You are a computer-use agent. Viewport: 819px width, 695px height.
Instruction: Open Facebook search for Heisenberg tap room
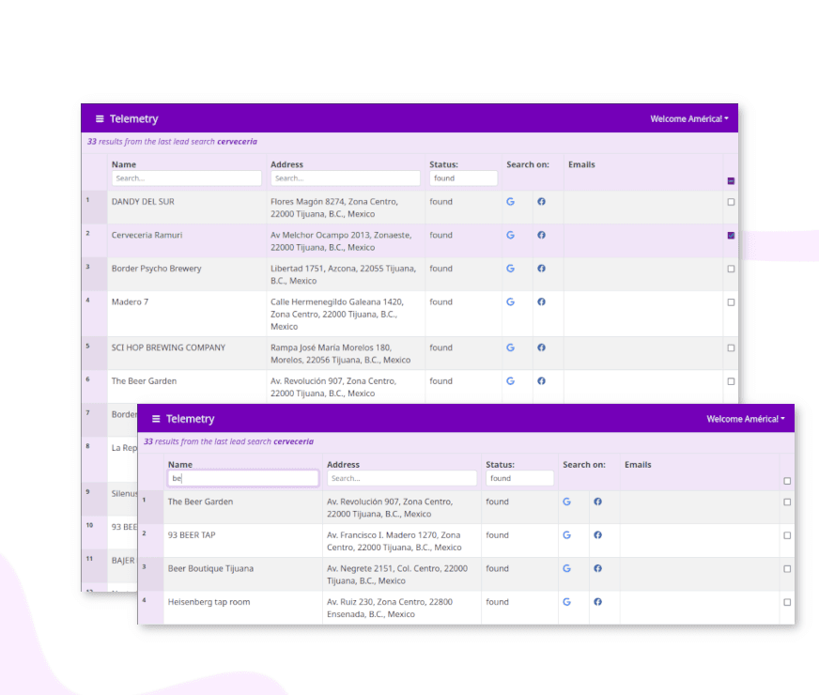(597, 602)
